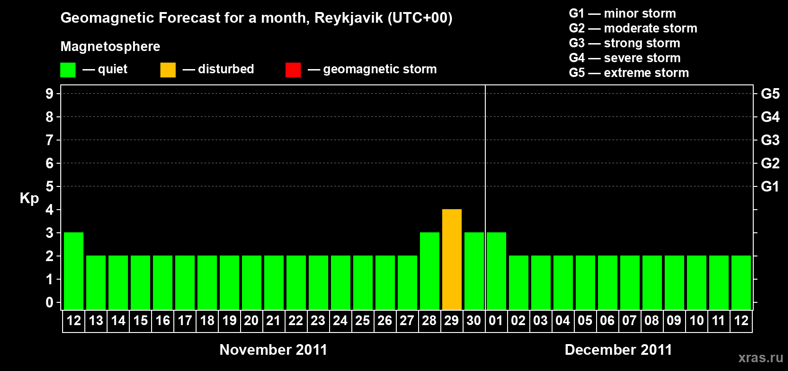788x371 pixels.
Task: Click Kp axis value 4
Action: click(x=49, y=210)
